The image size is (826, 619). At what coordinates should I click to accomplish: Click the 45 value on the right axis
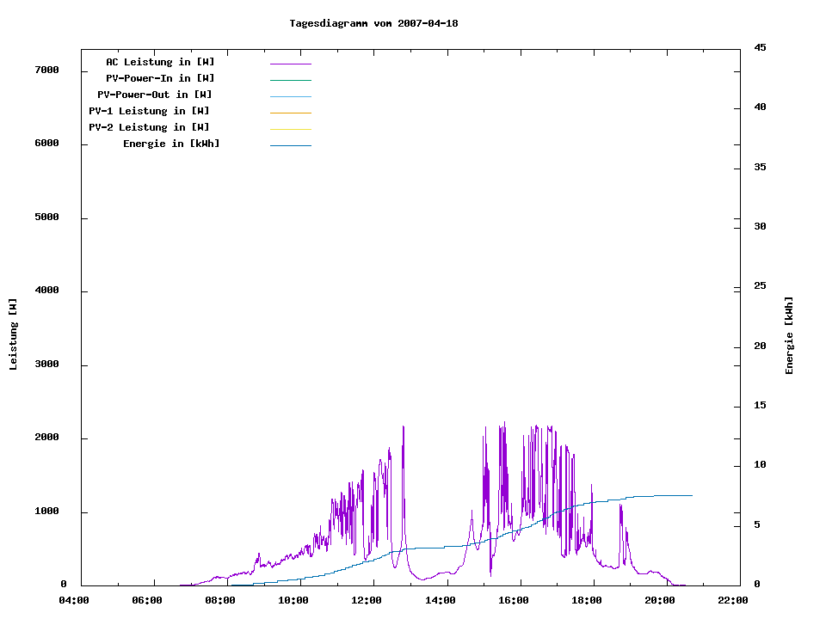click(x=760, y=47)
